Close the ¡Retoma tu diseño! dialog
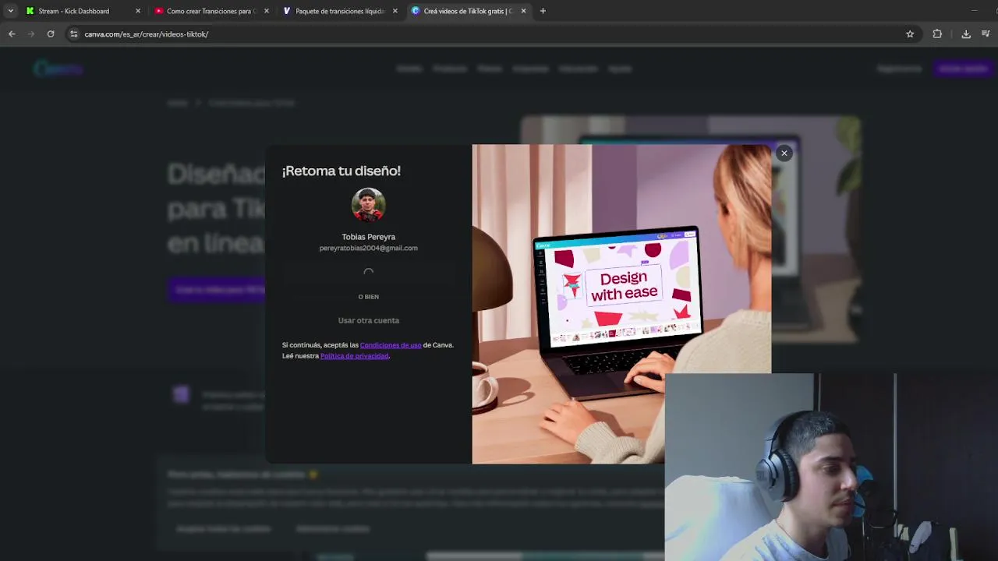 click(x=784, y=153)
